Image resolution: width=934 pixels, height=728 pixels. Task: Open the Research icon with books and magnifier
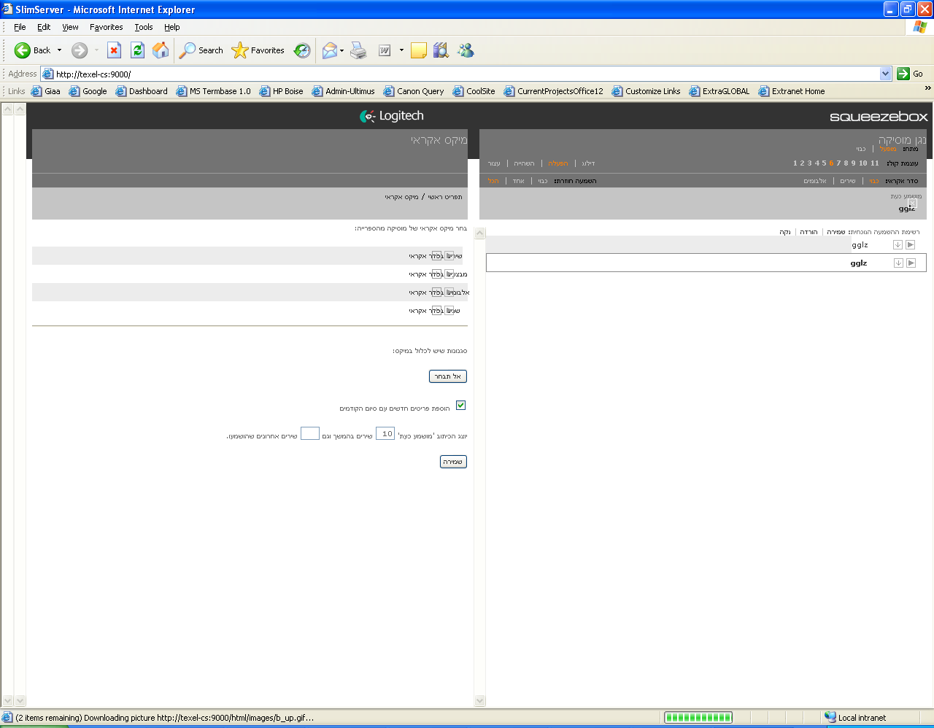click(441, 50)
